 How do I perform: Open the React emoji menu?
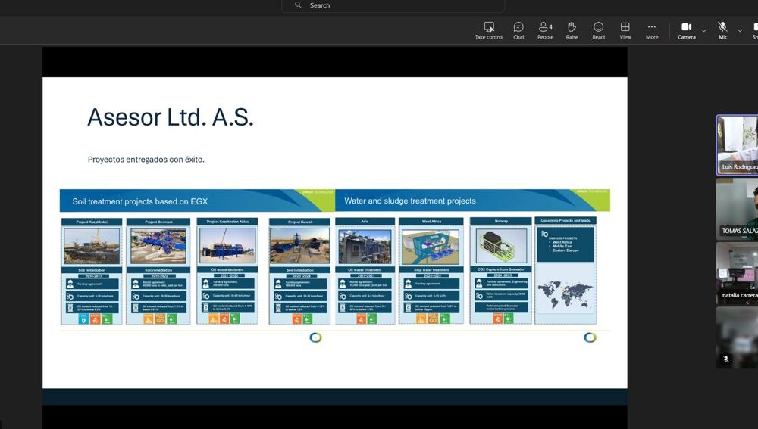click(599, 30)
